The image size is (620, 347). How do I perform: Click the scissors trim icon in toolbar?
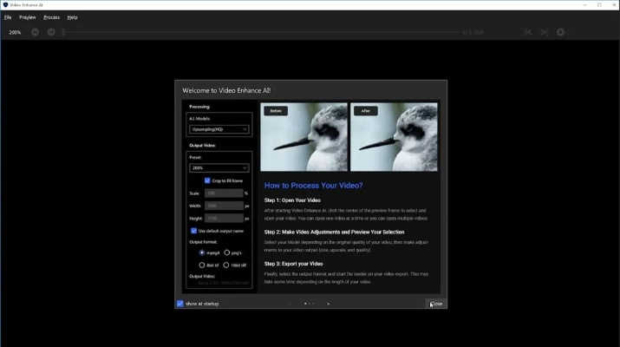(527, 32)
